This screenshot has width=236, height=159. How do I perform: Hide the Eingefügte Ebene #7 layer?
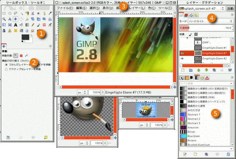point(182,53)
